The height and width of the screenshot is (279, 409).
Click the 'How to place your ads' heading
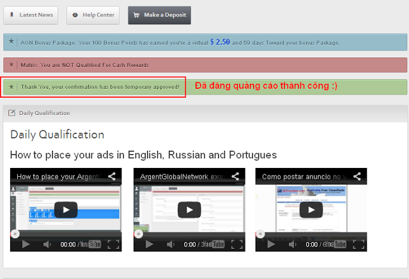tap(143, 155)
